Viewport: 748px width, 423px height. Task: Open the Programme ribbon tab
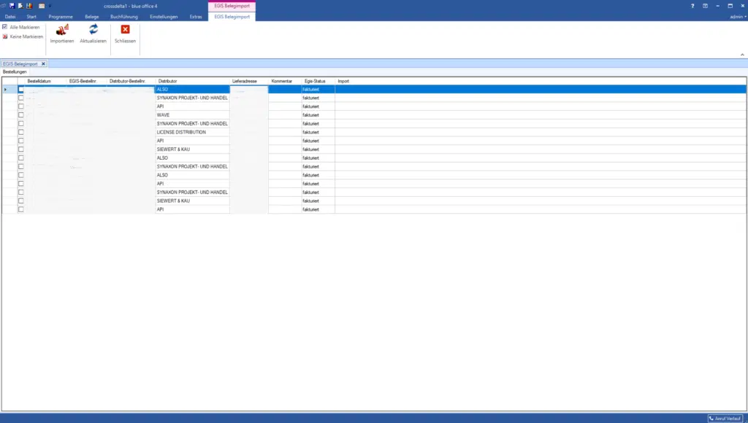tap(61, 17)
